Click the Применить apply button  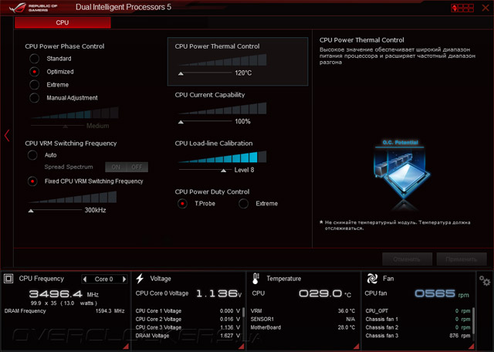(x=462, y=259)
